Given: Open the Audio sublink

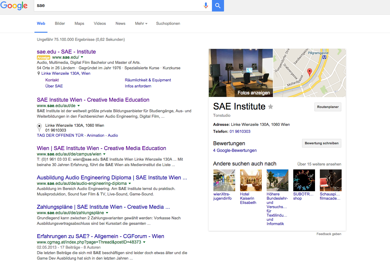Looking at the screenshot, I should tap(113, 136).
